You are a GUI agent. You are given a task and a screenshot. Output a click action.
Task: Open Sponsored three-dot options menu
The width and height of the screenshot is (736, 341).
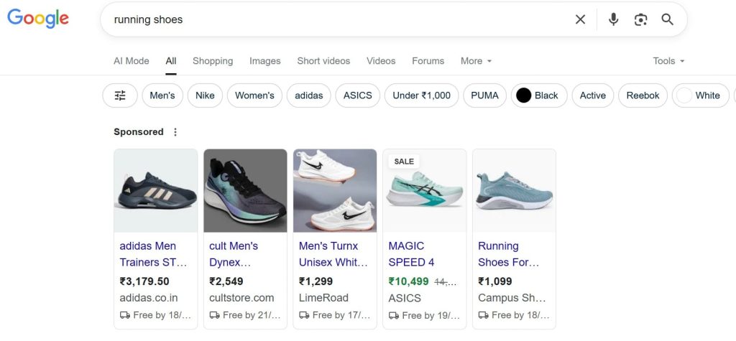tap(175, 132)
